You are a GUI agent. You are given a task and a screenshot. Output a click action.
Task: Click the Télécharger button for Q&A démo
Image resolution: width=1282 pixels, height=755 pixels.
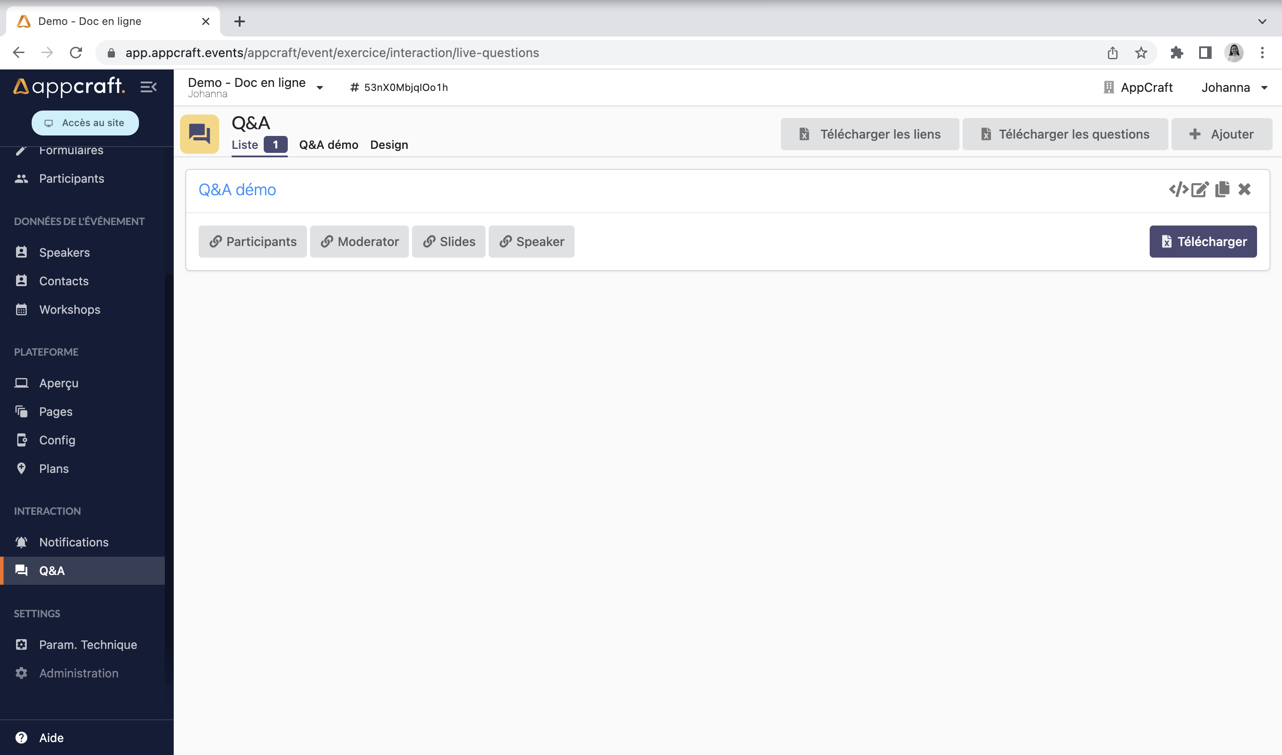coord(1203,241)
